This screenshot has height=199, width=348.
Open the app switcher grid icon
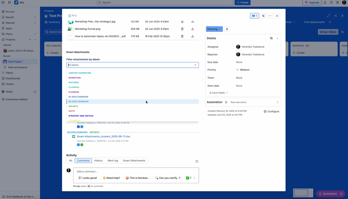(9, 2)
